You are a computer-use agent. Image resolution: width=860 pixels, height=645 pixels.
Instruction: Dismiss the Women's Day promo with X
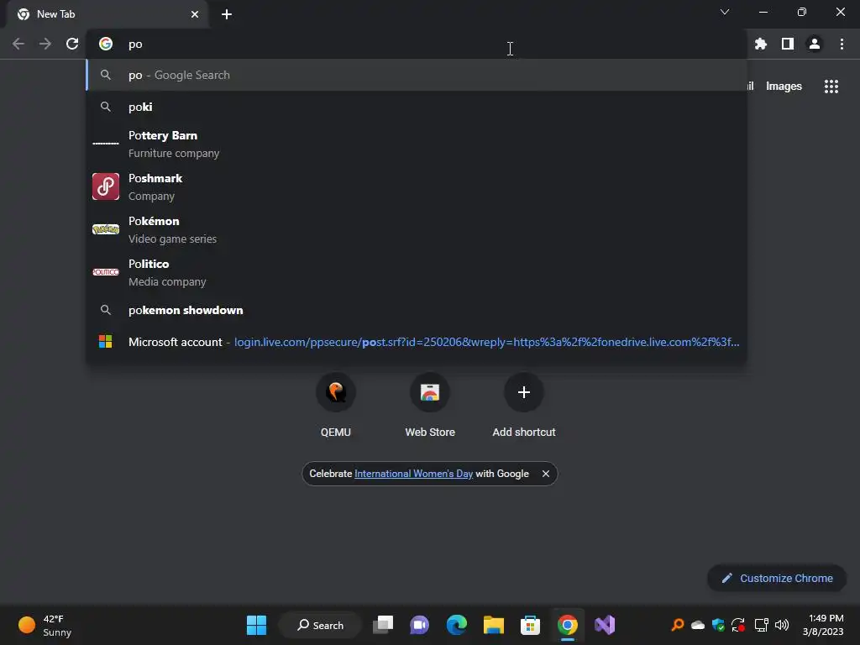(546, 474)
